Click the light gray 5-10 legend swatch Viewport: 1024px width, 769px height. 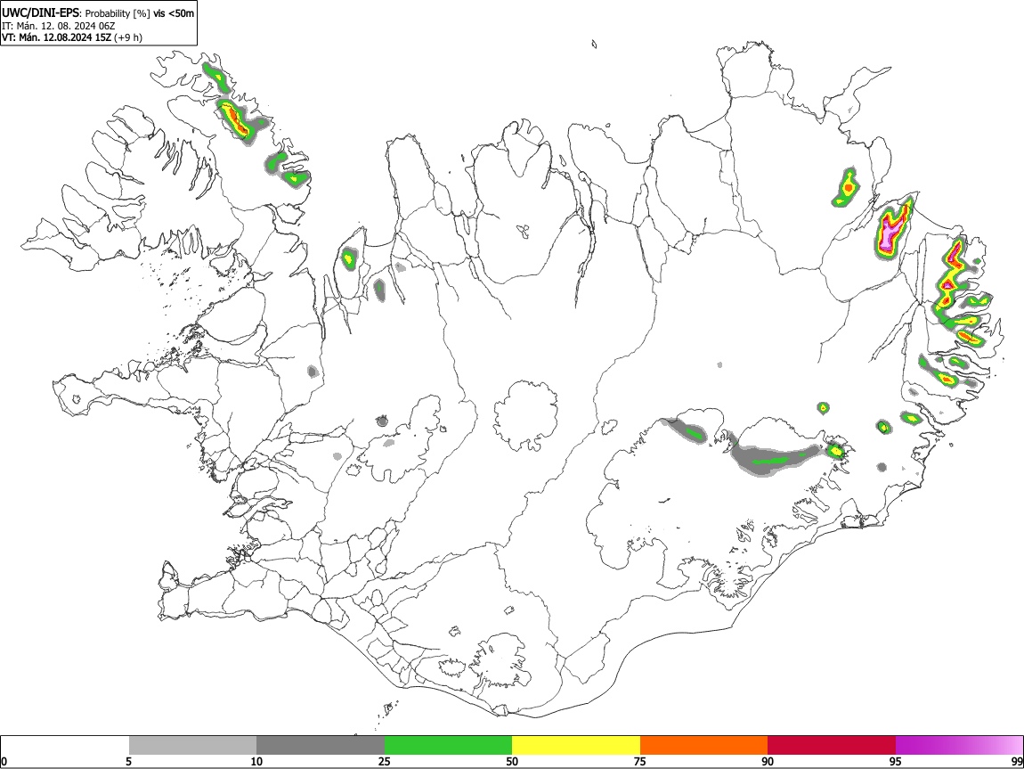coord(192,746)
